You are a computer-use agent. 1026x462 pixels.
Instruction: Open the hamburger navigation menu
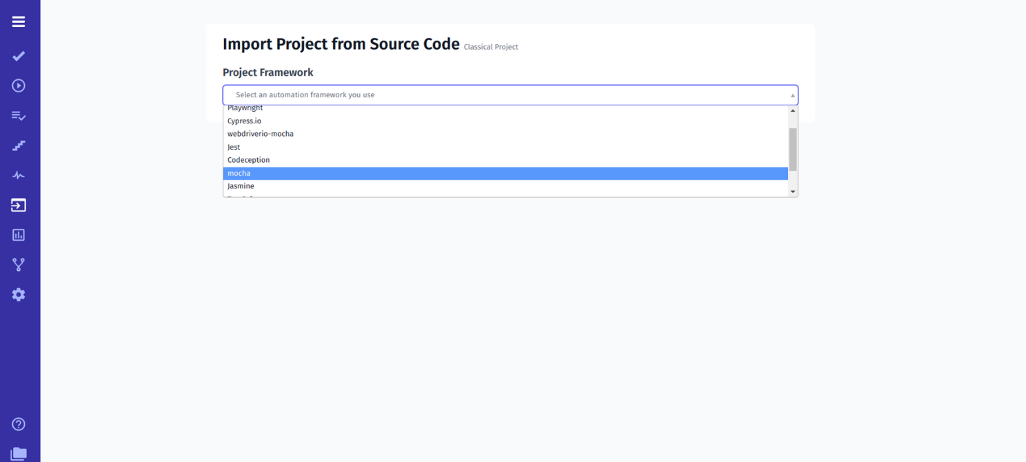(x=18, y=21)
